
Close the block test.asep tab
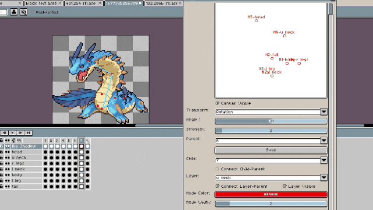[x=60, y=3]
